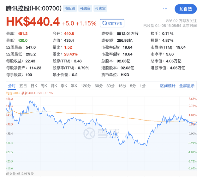The image size is (202, 177).
Task: Click the 成交额 value 286.93亿
Action: pos(125,40)
